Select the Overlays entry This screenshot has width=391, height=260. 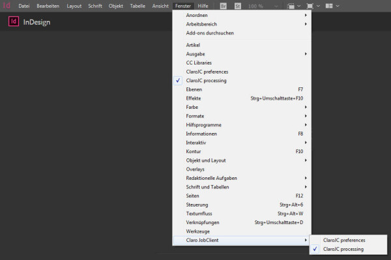pyautogui.click(x=242, y=169)
